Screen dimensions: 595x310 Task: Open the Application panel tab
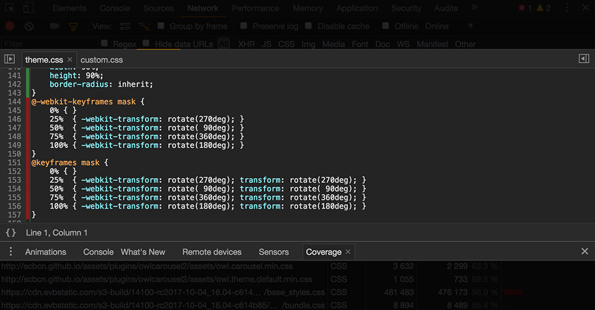pyautogui.click(x=357, y=8)
